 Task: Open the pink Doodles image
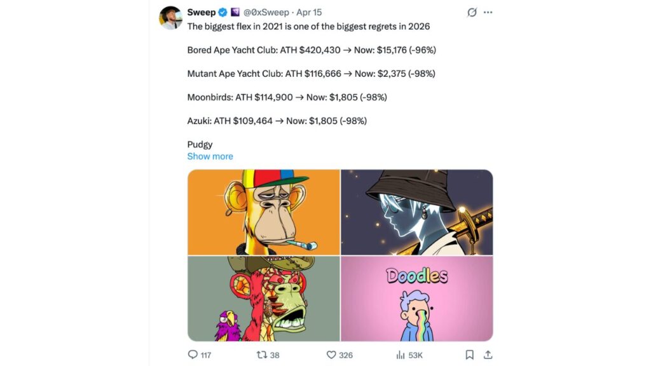click(x=417, y=299)
